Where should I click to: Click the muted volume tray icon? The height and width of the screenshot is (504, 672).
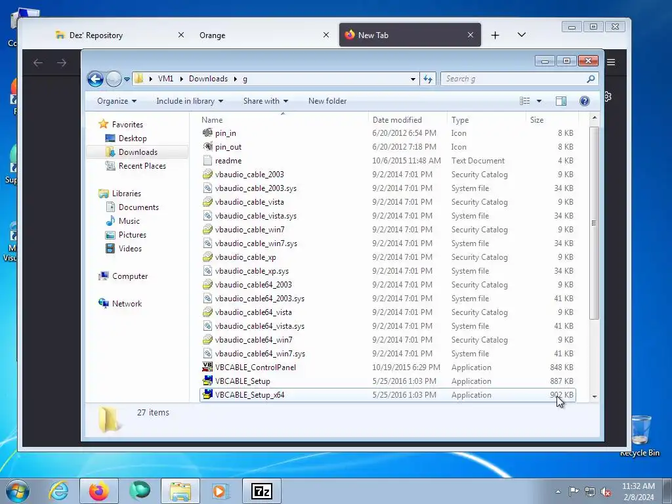[x=606, y=492]
